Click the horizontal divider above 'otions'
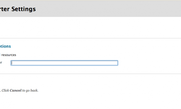181x109 pixels. [91, 38]
